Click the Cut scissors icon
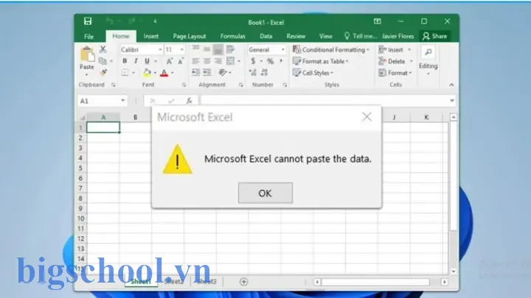The image size is (531, 298). (x=103, y=49)
